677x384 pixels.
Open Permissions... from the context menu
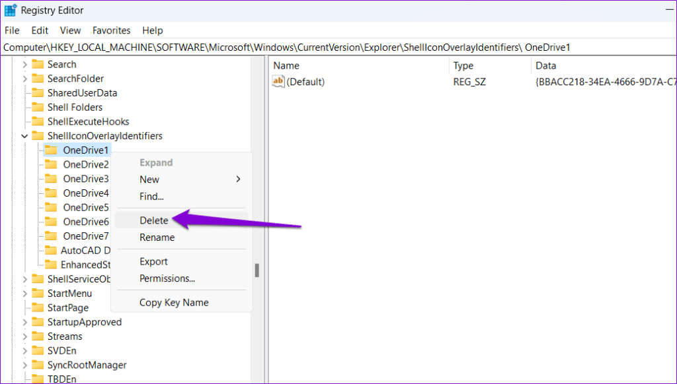(x=182, y=278)
